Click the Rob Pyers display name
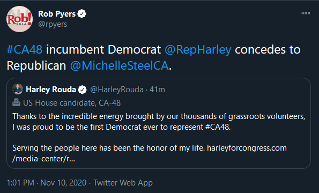319x193 pixels. tap(57, 14)
